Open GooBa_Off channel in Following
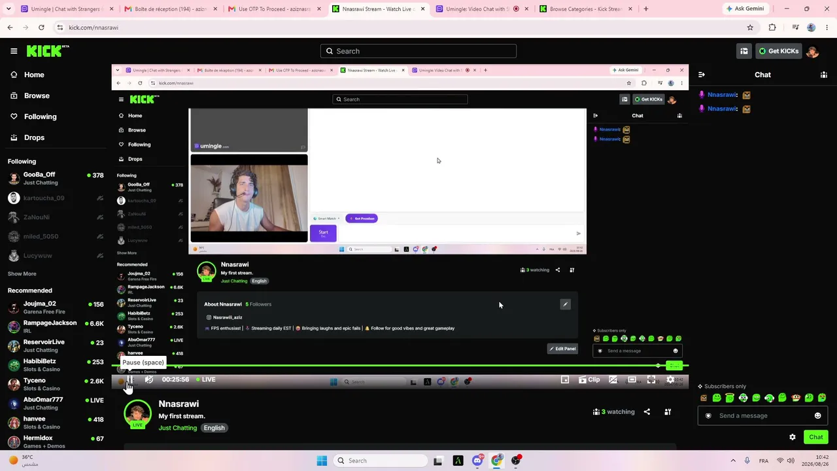Screen dimensions: 837x471 point(56,179)
